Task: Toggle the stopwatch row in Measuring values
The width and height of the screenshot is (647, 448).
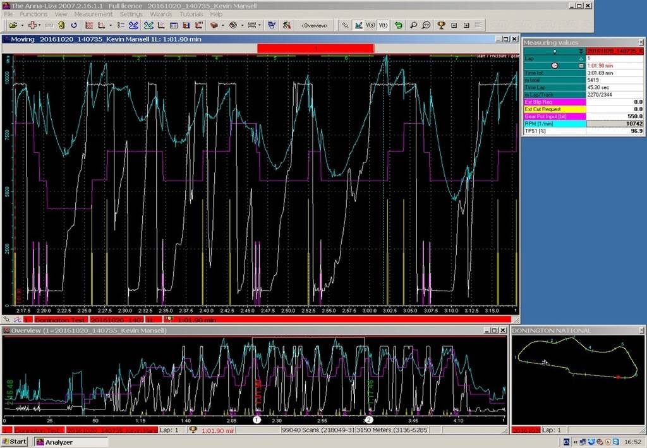Action: [x=555, y=65]
